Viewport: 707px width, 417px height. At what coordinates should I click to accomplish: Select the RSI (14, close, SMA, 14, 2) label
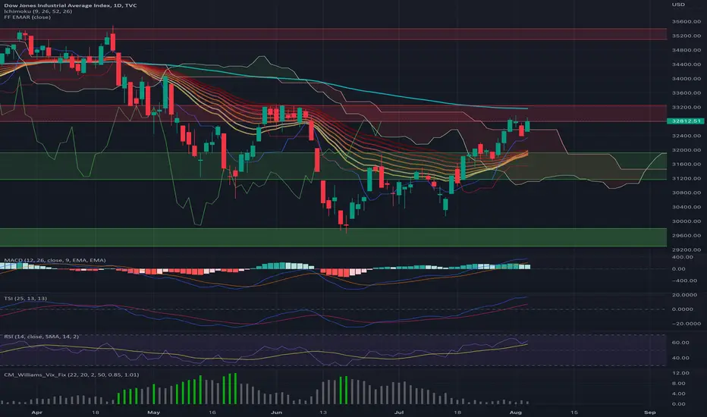point(42,337)
